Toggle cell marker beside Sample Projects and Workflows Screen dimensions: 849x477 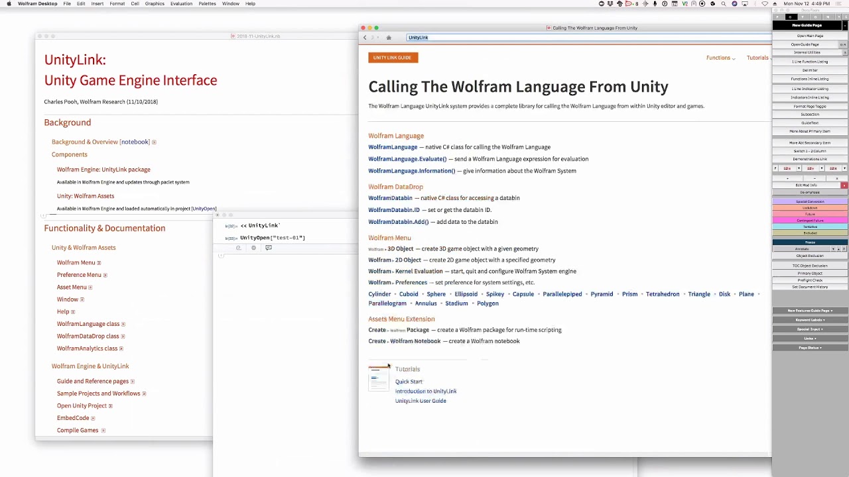pyautogui.click(x=144, y=394)
